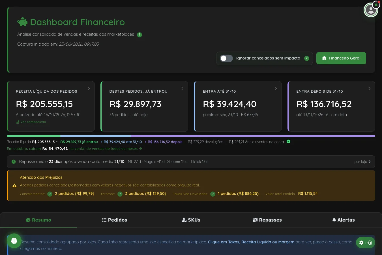The image size is (382, 255).
Task: Toggle Ignorar cancelados sem impacto switch
Action: pyautogui.click(x=226, y=58)
